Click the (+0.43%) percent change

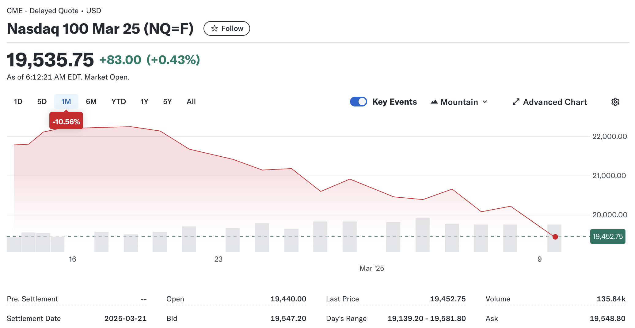[x=173, y=60]
